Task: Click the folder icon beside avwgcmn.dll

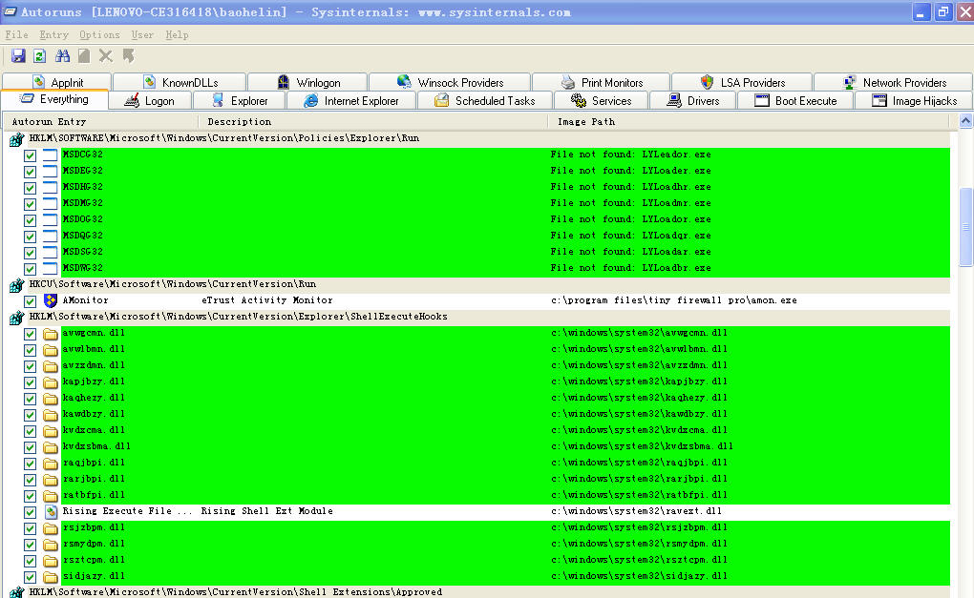Action: point(51,333)
